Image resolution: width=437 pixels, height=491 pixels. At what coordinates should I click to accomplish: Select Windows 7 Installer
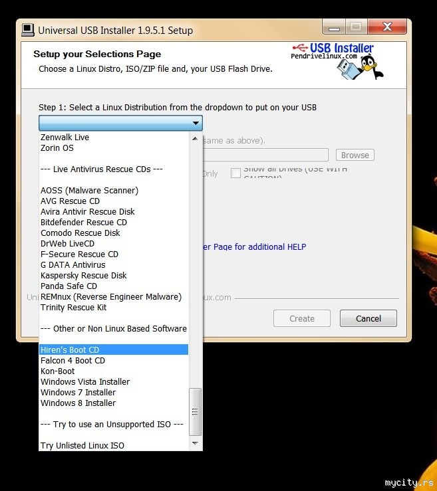click(x=114, y=393)
